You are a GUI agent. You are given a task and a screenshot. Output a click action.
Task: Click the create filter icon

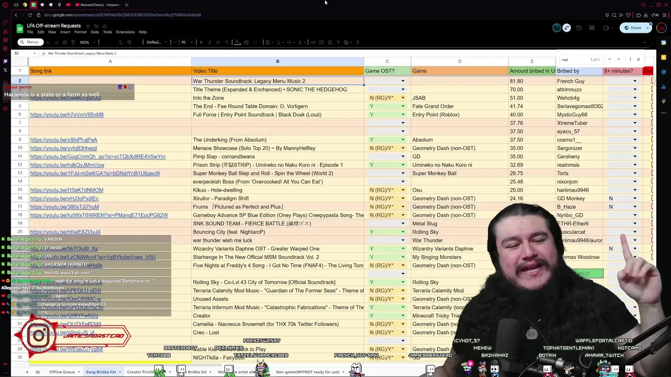click(338, 42)
